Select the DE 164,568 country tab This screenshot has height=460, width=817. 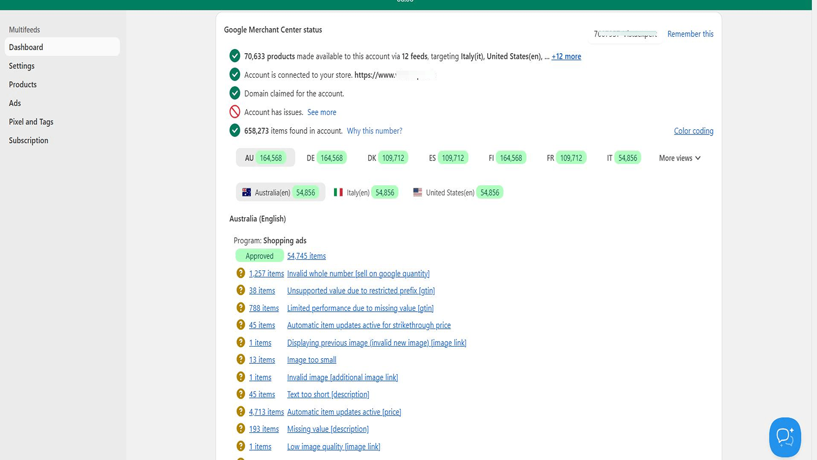pyautogui.click(x=326, y=157)
